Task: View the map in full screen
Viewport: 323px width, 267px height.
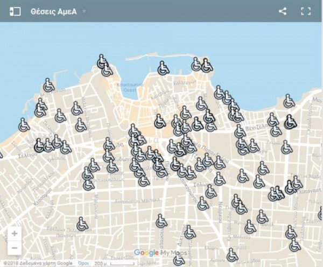Action: pyautogui.click(x=306, y=11)
